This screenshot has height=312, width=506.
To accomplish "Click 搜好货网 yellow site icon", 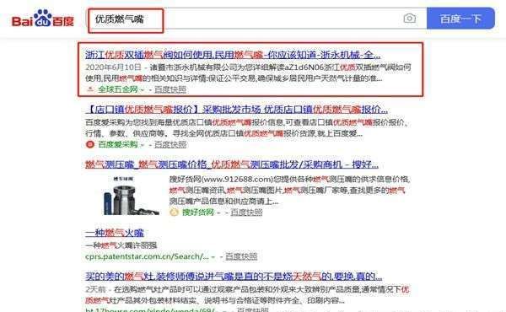I will point(174,212).
